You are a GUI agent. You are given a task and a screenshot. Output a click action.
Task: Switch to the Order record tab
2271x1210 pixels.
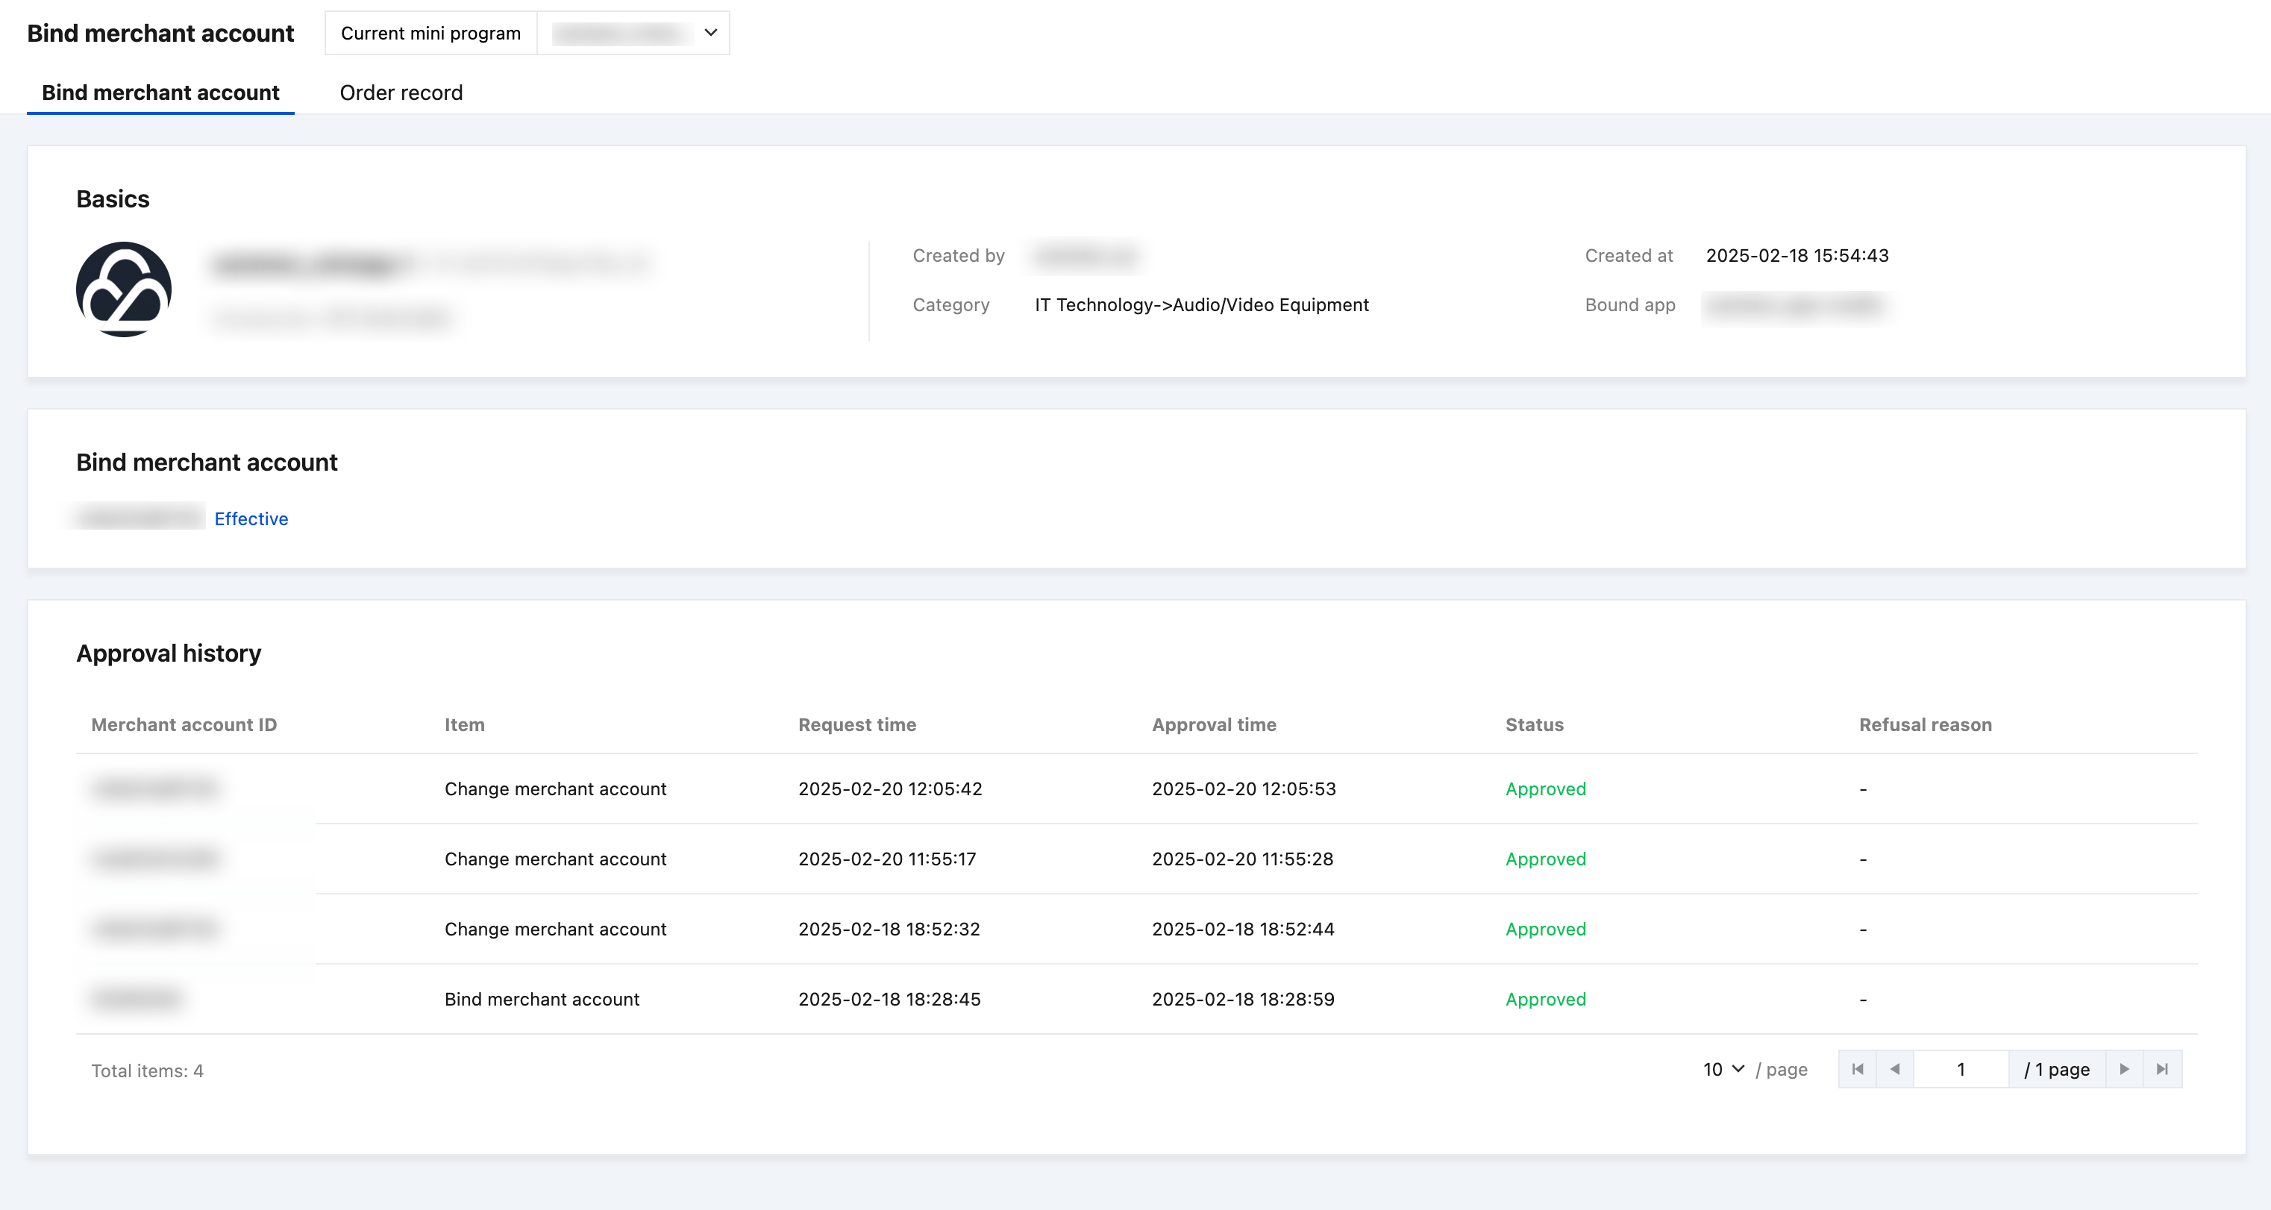pyautogui.click(x=401, y=93)
